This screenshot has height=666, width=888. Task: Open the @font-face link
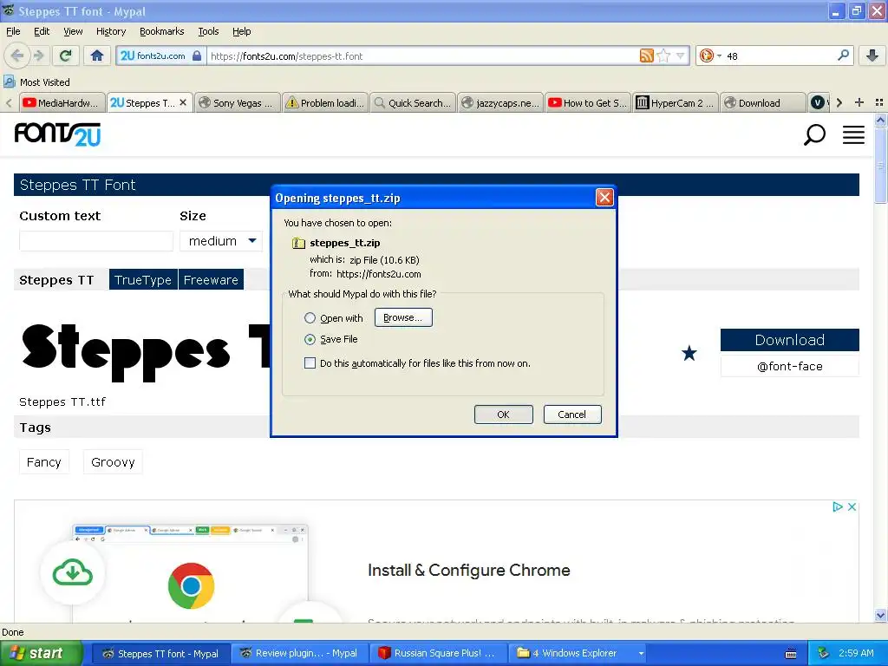coord(789,367)
